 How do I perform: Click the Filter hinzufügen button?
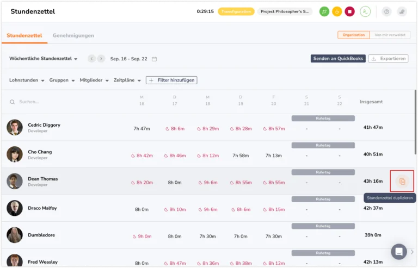[x=171, y=80]
